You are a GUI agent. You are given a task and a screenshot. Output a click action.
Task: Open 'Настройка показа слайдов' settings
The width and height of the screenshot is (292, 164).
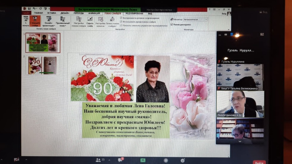click(x=79, y=21)
